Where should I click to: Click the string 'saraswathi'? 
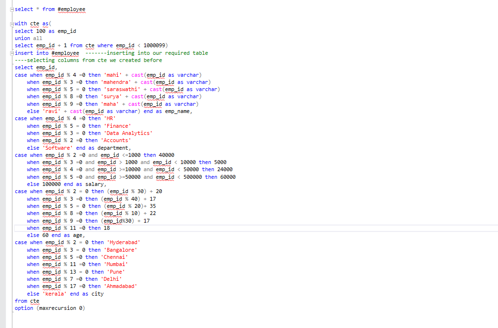pos(122,89)
